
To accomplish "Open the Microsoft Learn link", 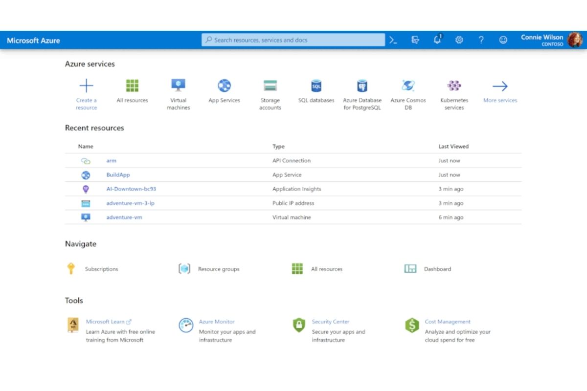I will point(109,322).
